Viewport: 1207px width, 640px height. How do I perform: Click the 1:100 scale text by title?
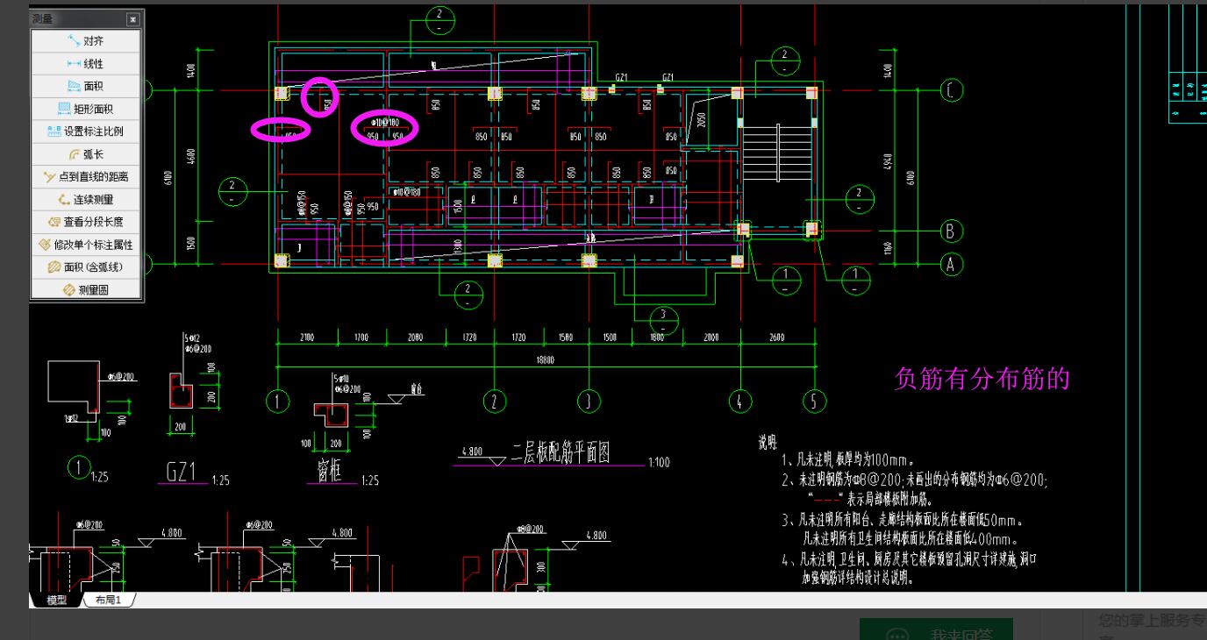pyautogui.click(x=659, y=463)
